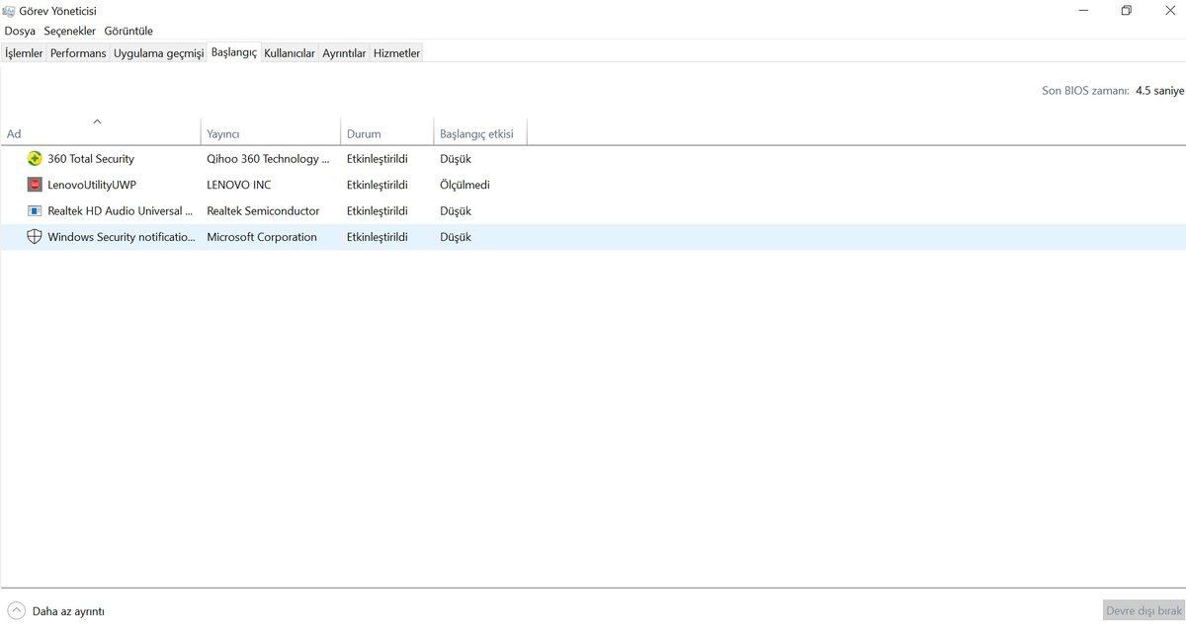The height and width of the screenshot is (632, 1186).
Task: Open the Uygulama geçmişi tab
Action: click(158, 53)
